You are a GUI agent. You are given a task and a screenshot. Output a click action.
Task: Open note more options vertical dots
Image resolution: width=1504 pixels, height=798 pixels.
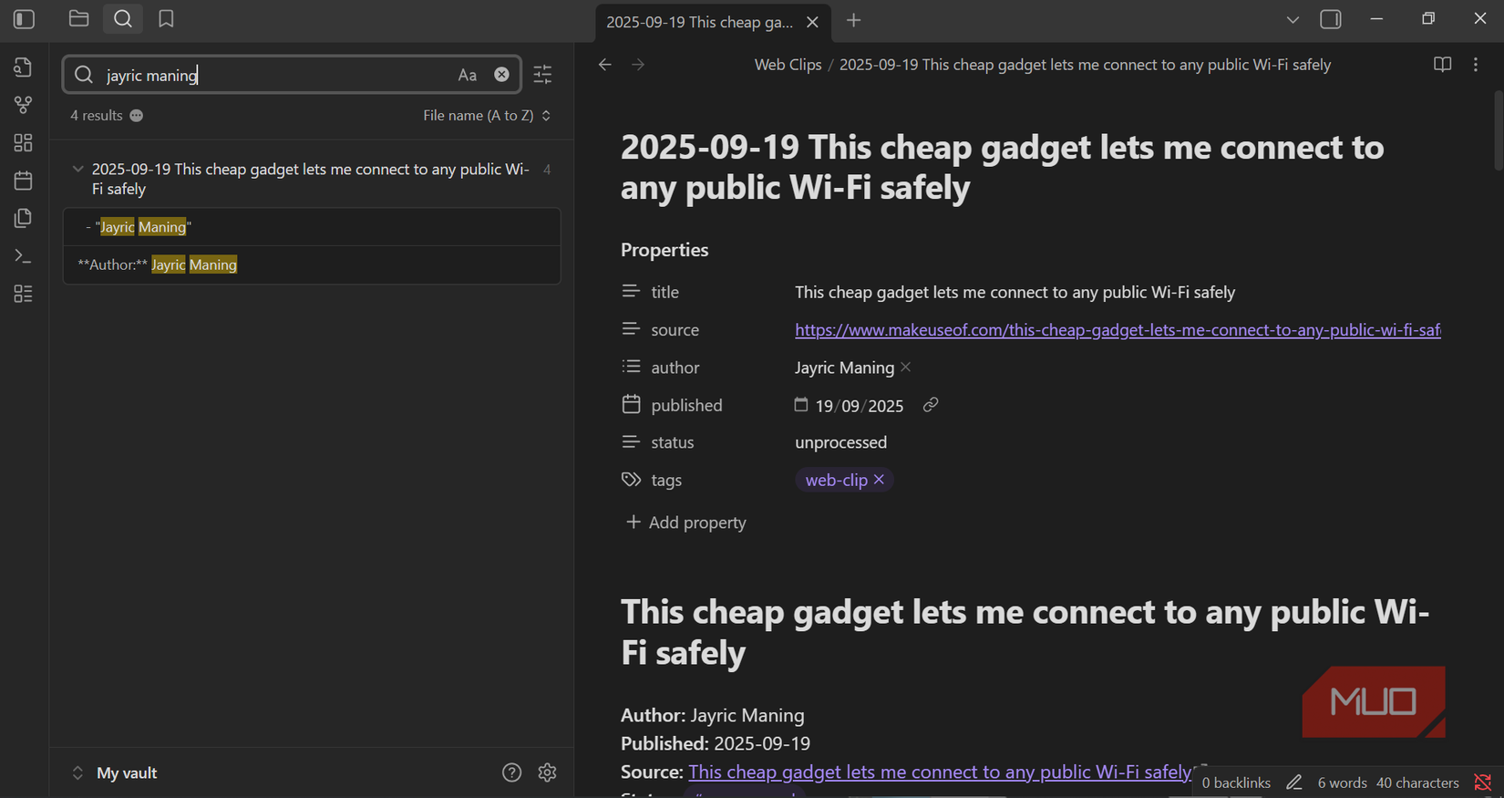(x=1476, y=65)
